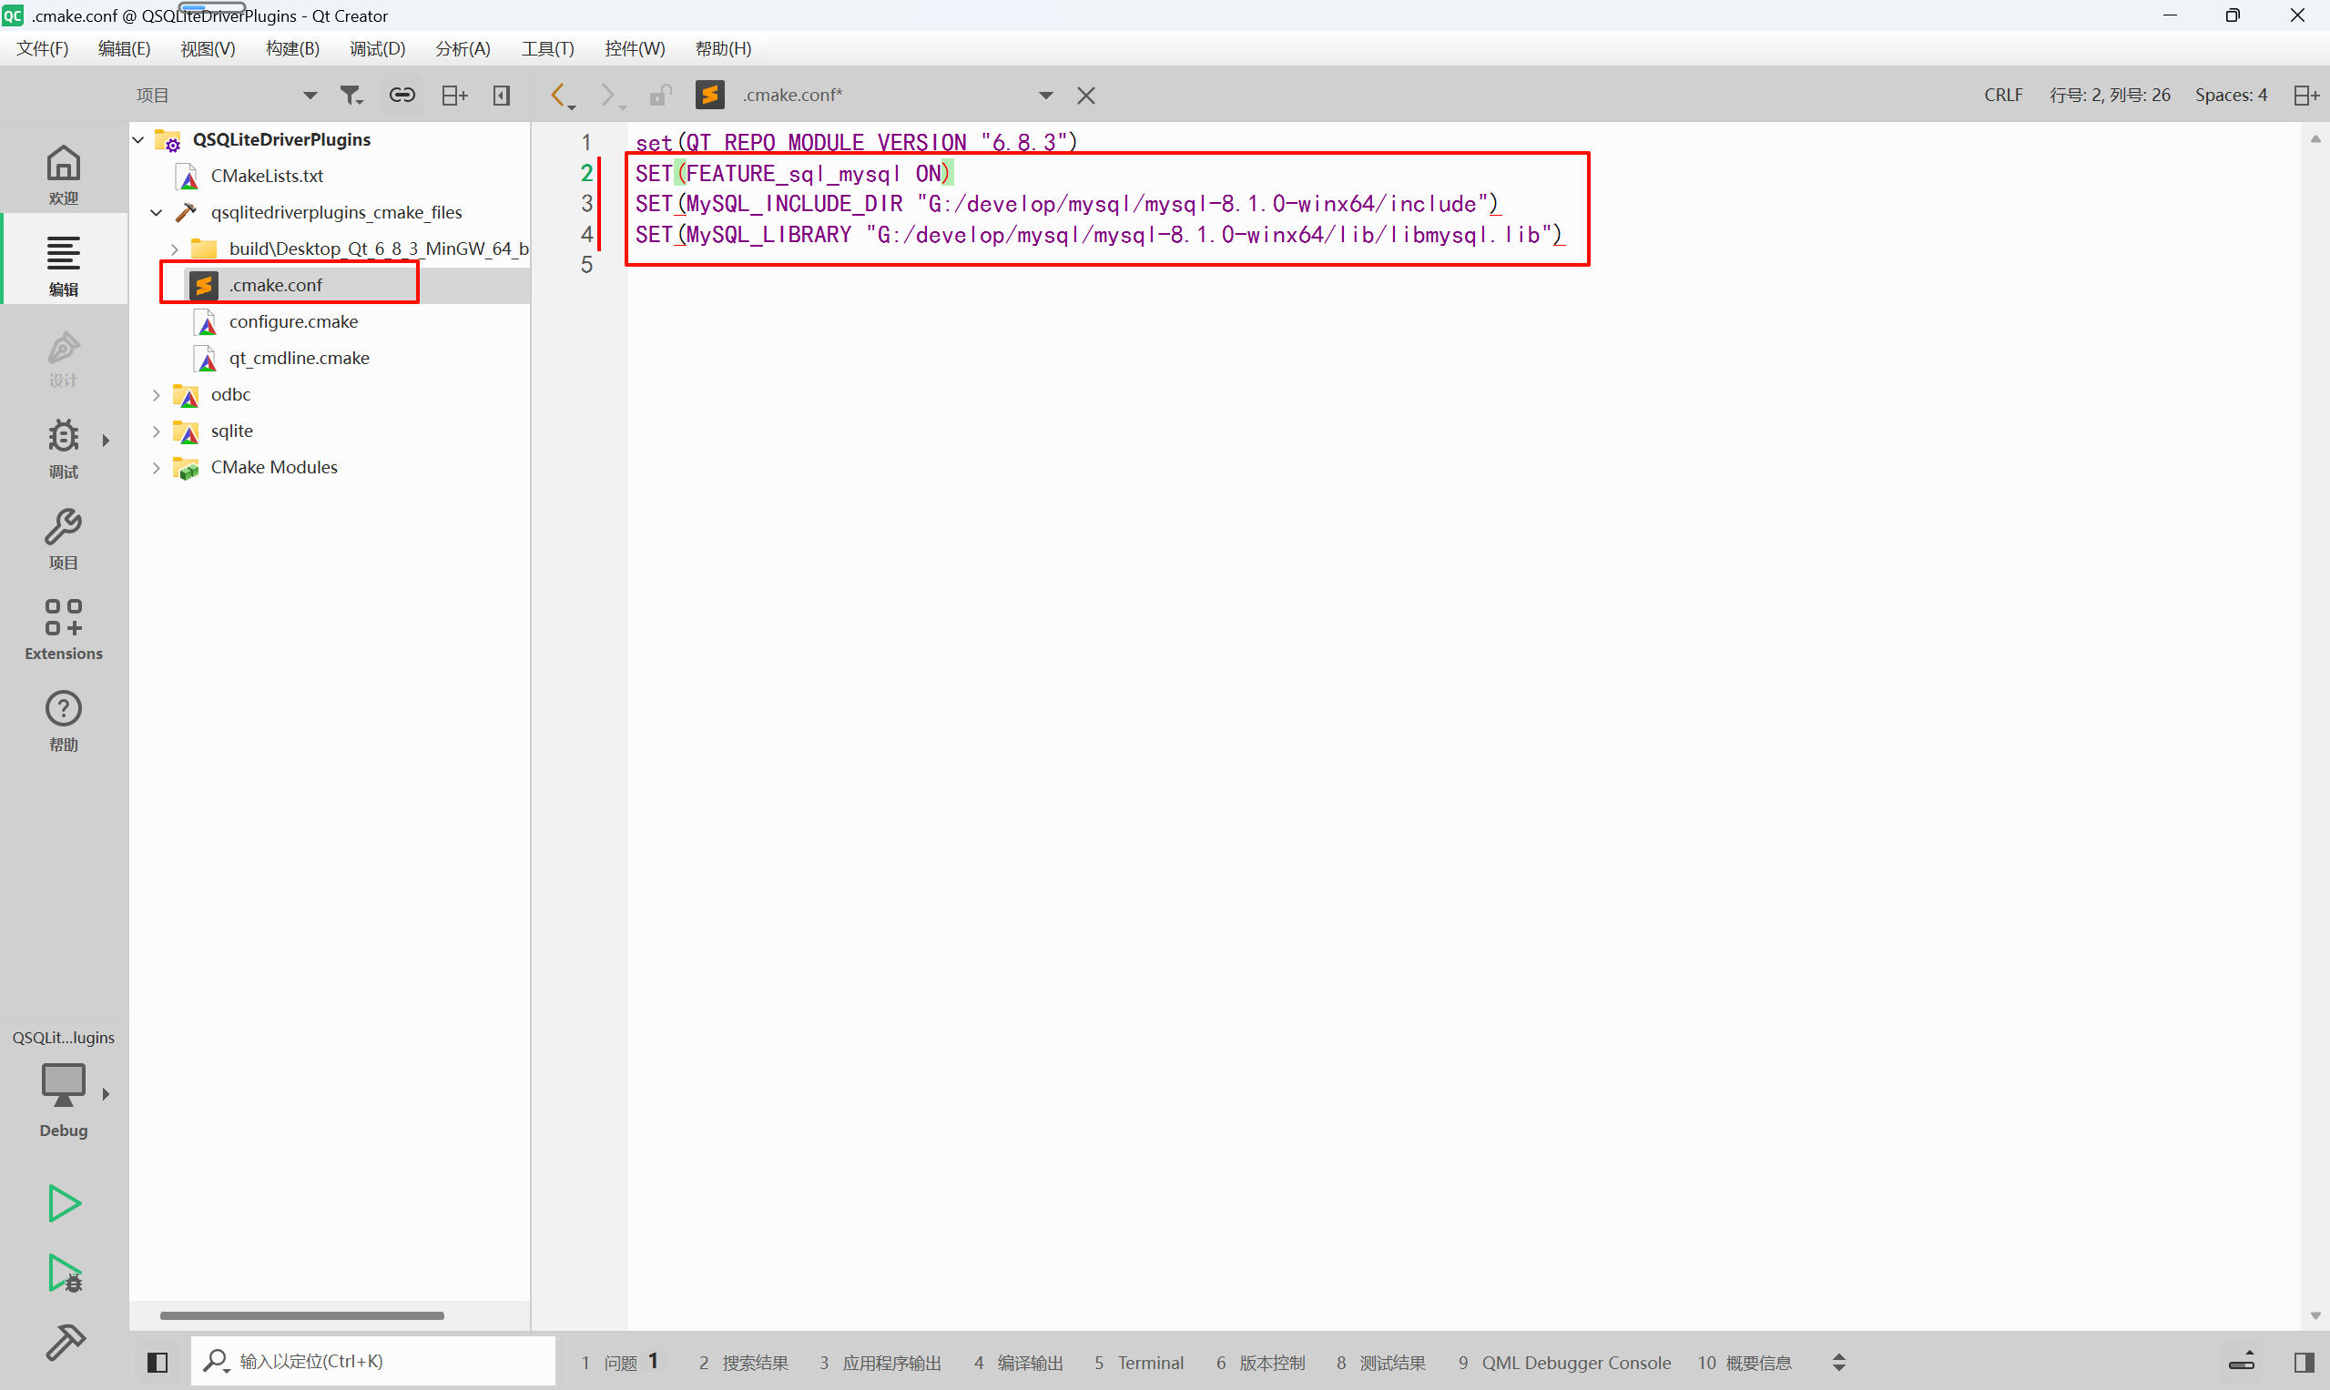2330x1390 pixels.
Task: Select the hammer build icon at bottom left
Action: pyautogui.click(x=64, y=1343)
